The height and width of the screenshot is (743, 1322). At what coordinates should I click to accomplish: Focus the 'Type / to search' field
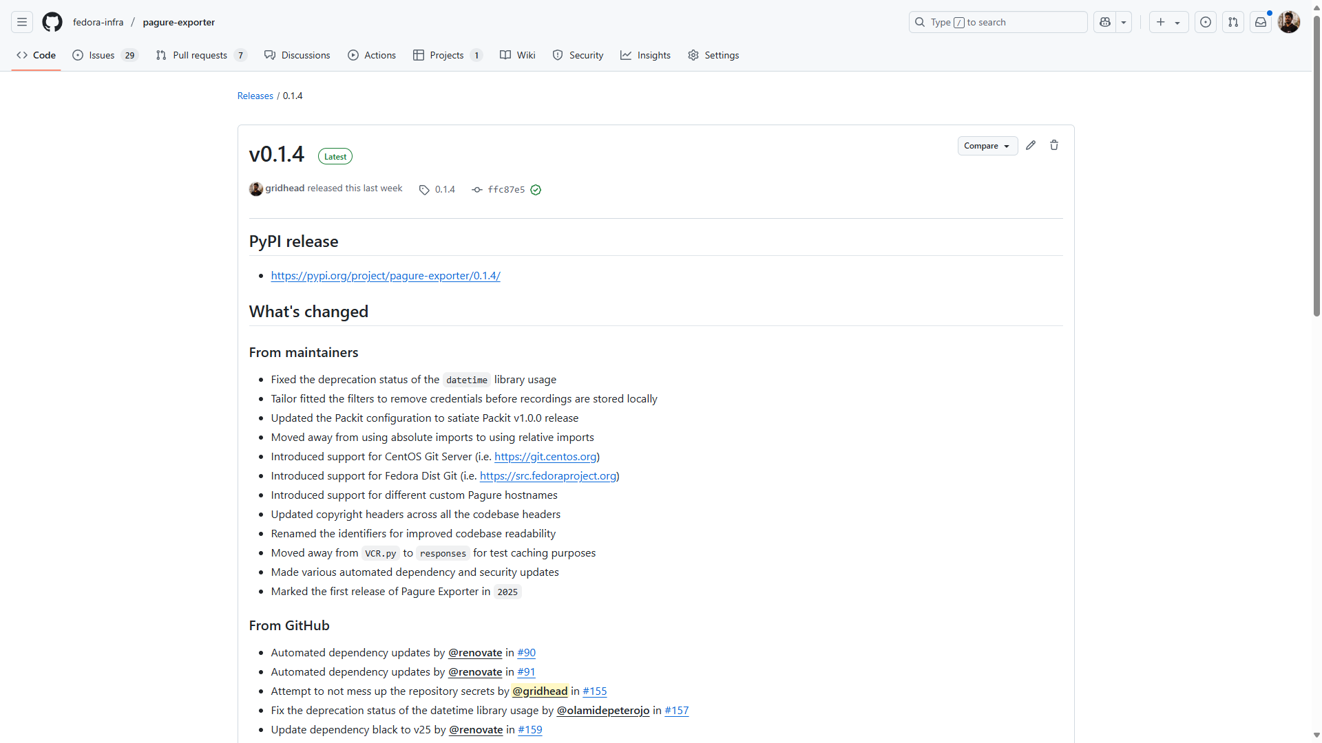click(x=998, y=22)
